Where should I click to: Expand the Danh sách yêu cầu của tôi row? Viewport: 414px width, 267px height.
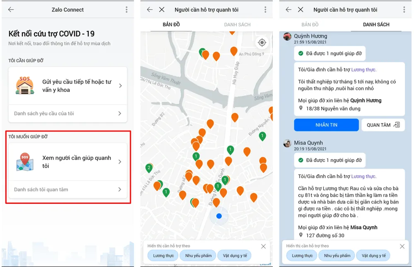pos(68,113)
